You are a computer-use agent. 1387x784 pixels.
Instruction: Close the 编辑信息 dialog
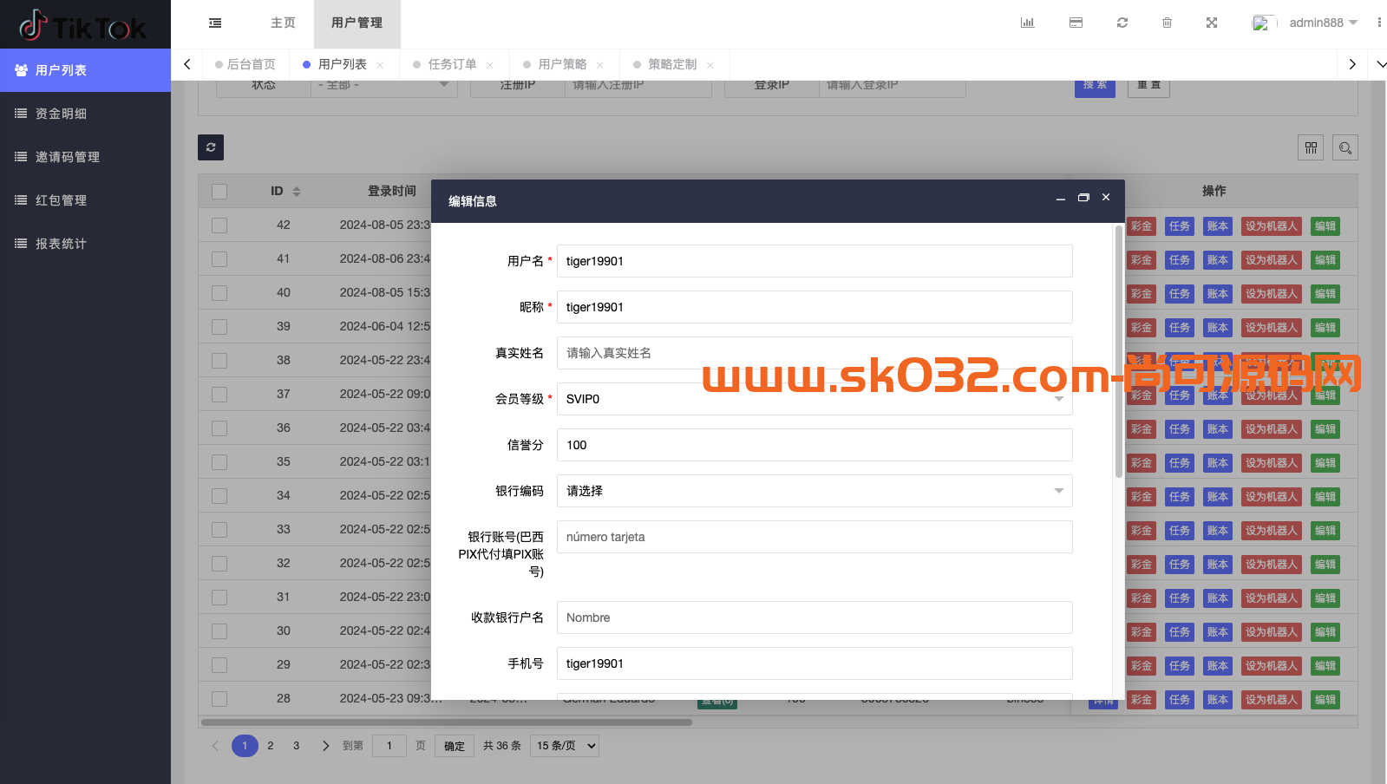[x=1106, y=198]
